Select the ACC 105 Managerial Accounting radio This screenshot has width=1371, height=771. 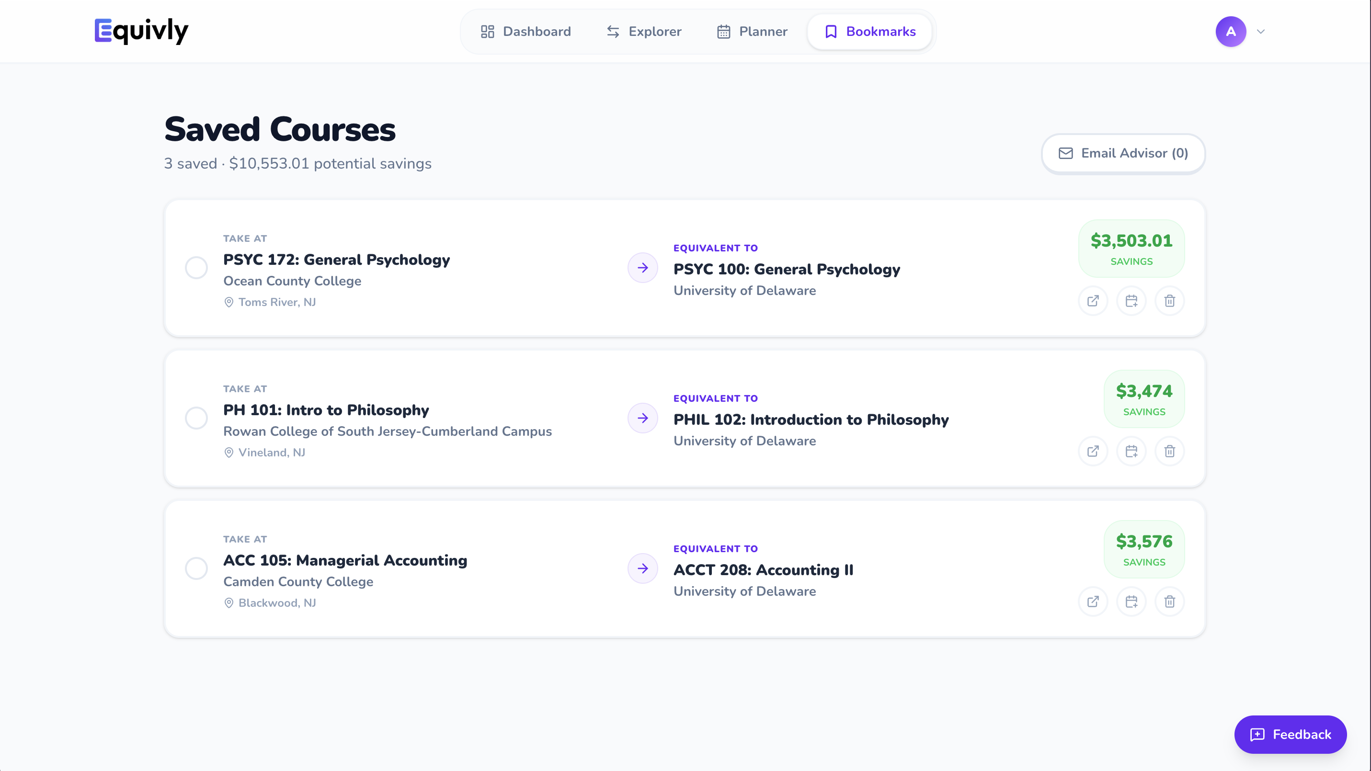tap(196, 568)
